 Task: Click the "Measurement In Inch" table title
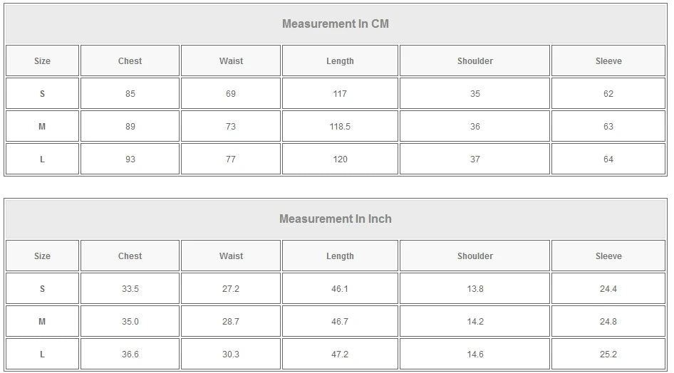(x=336, y=219)
